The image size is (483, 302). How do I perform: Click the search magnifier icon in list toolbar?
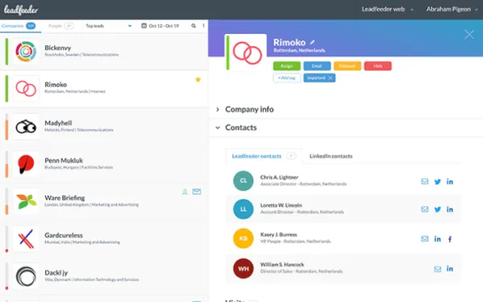pyautogui.click(x=194, y=26)
